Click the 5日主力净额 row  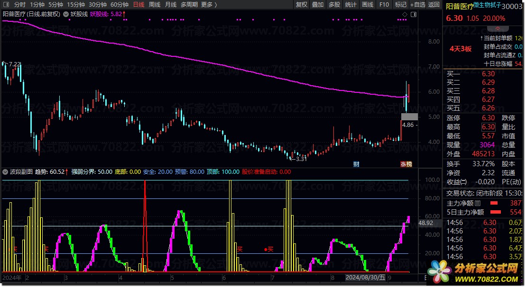coord(484,212)
